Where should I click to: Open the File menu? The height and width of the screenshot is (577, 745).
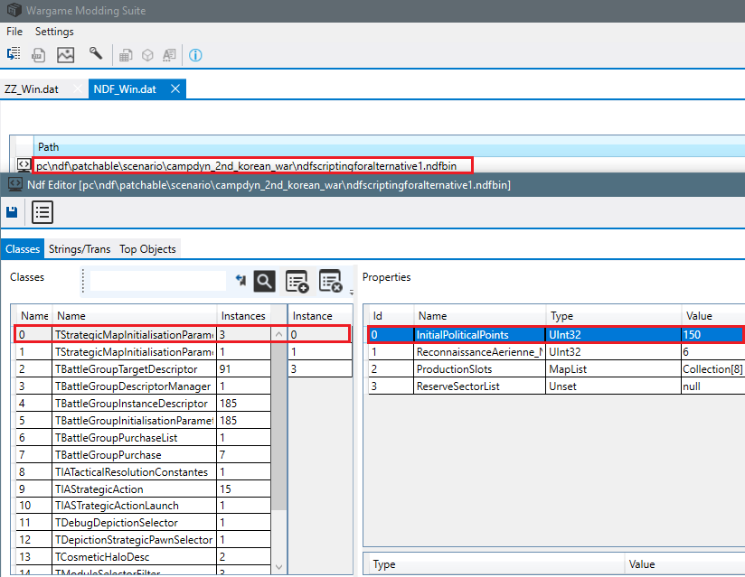[14, 32]
